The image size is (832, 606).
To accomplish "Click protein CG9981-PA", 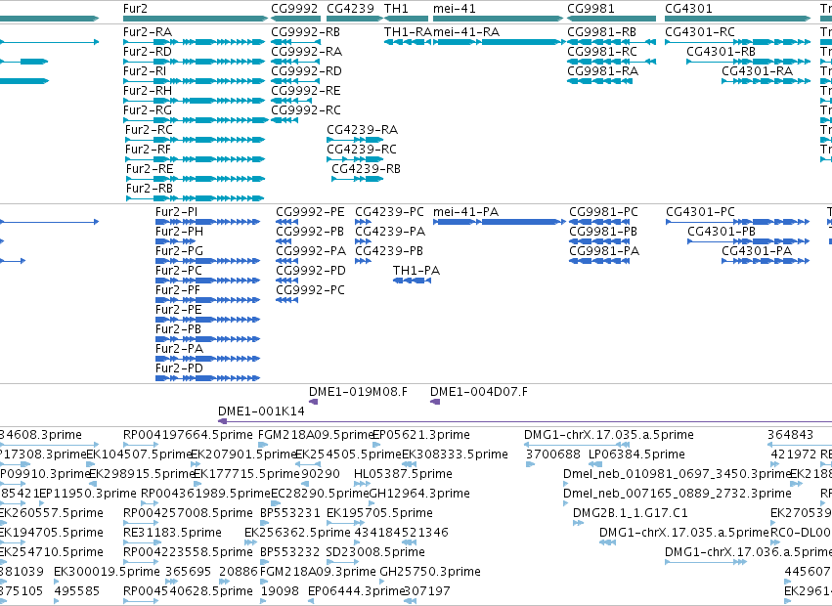I will click(x=600, y=261).
